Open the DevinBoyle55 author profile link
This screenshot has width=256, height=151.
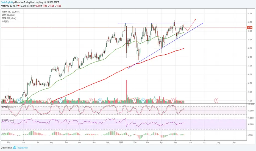click(x=7, y=2)
